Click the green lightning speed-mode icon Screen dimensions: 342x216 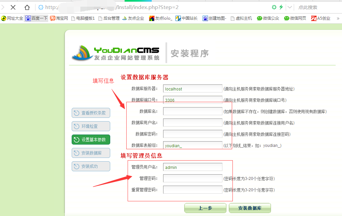[x=281, y=7]
